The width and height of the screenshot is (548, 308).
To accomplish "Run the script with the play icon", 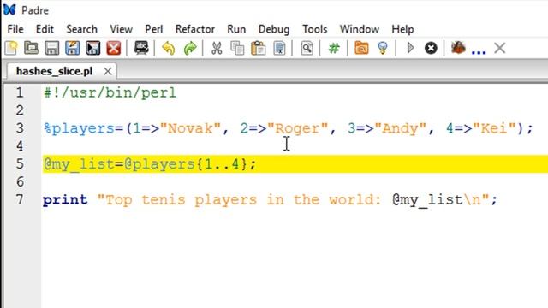I will pos(410,48).
